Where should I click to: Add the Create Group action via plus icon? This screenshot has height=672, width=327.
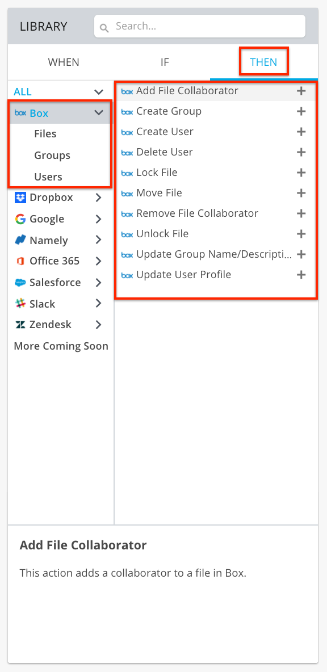[301, 111]
